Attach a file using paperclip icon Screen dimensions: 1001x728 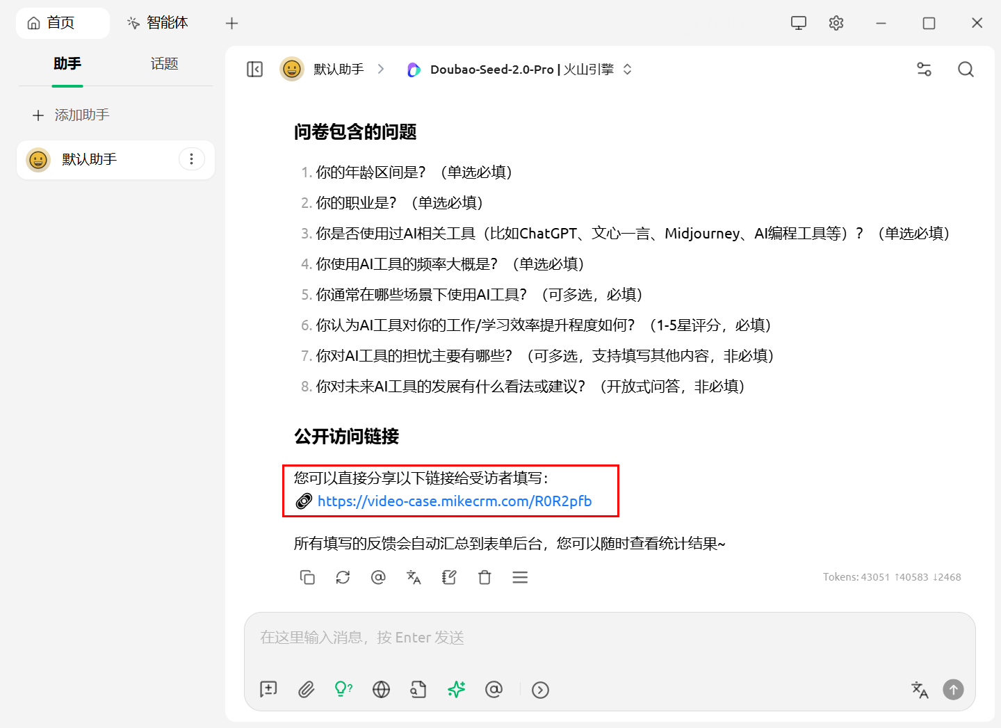(306, 689)
